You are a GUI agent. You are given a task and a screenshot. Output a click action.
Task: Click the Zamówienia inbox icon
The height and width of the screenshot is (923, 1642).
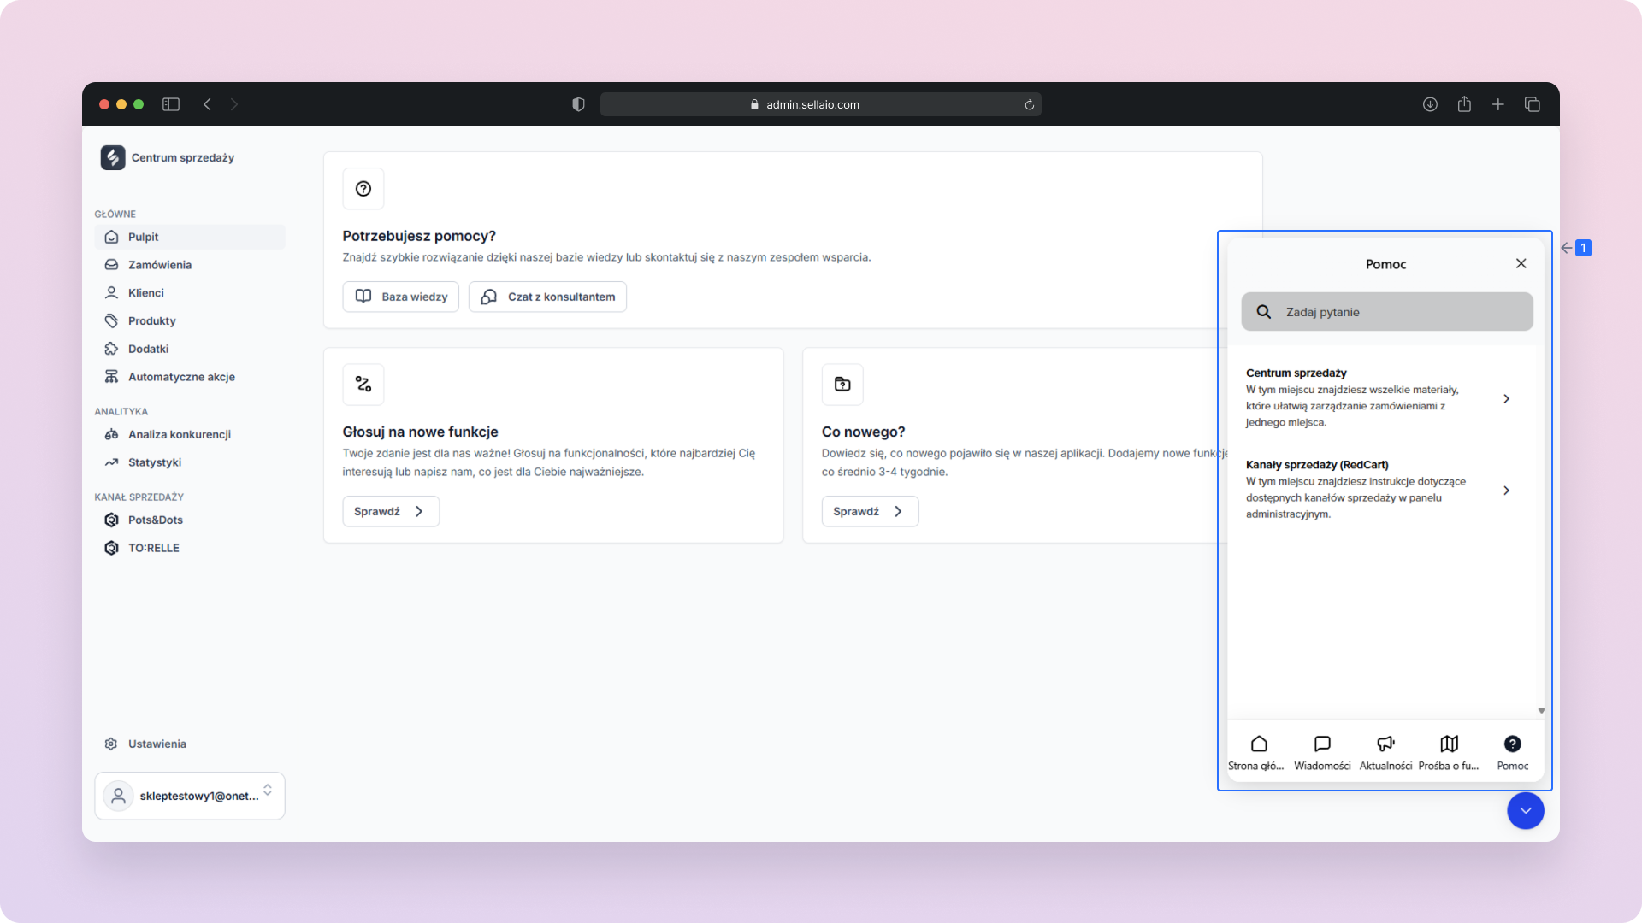coord(111,265)
